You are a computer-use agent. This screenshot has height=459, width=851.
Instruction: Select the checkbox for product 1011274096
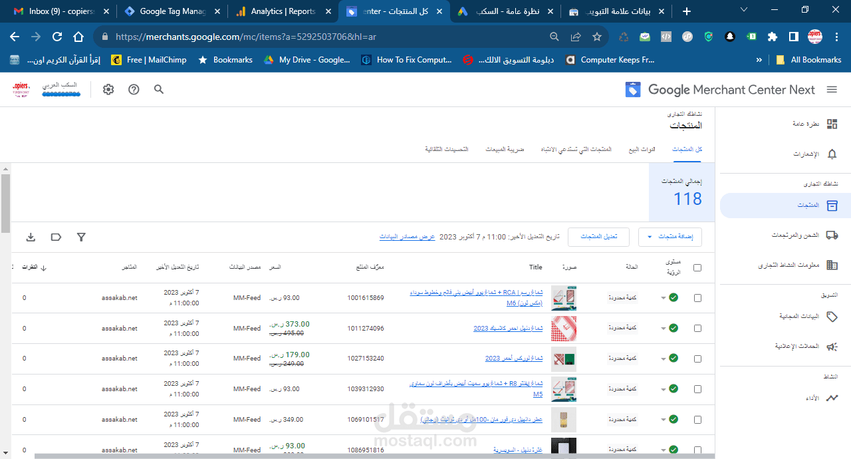(x=697, y=328)
